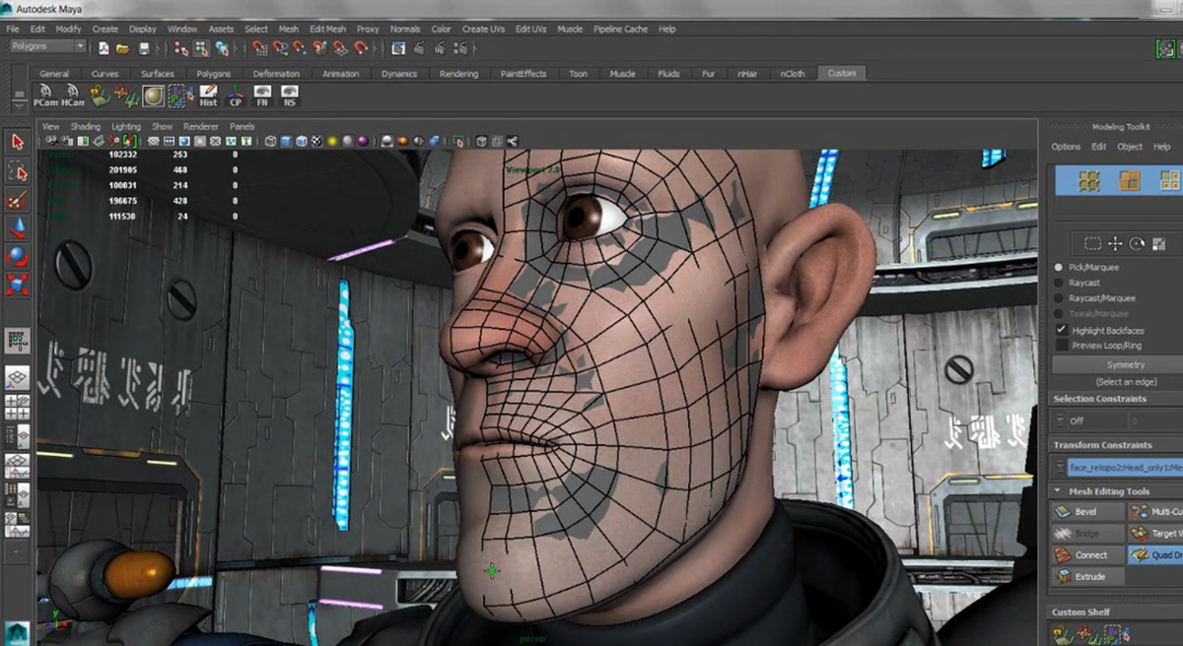Screen dimensions: 1183x646
Task: Disable Highlight Backfaces
Action: coord(1062,330)
